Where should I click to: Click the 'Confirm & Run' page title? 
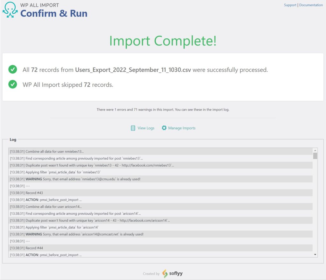(54, 13)
